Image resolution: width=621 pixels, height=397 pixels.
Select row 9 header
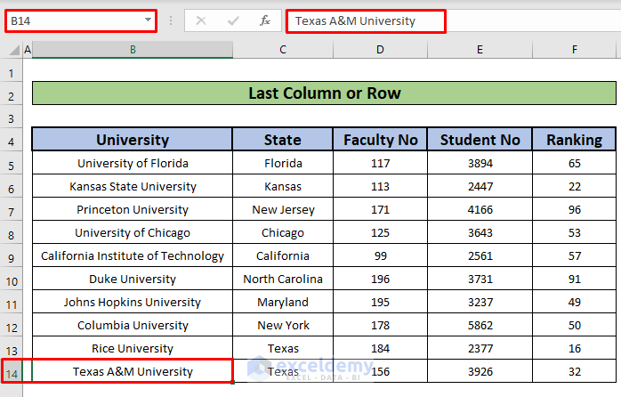pos(12,256)
